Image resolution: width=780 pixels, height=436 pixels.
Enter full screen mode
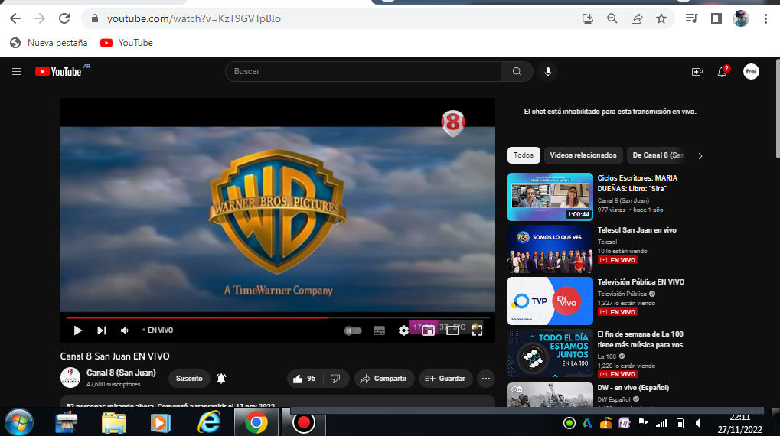(477, 330)
